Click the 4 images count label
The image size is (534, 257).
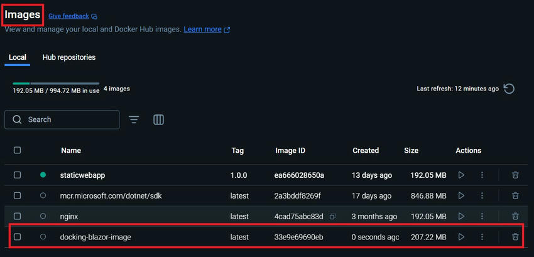pyautogui.click(x=116, y=89)
